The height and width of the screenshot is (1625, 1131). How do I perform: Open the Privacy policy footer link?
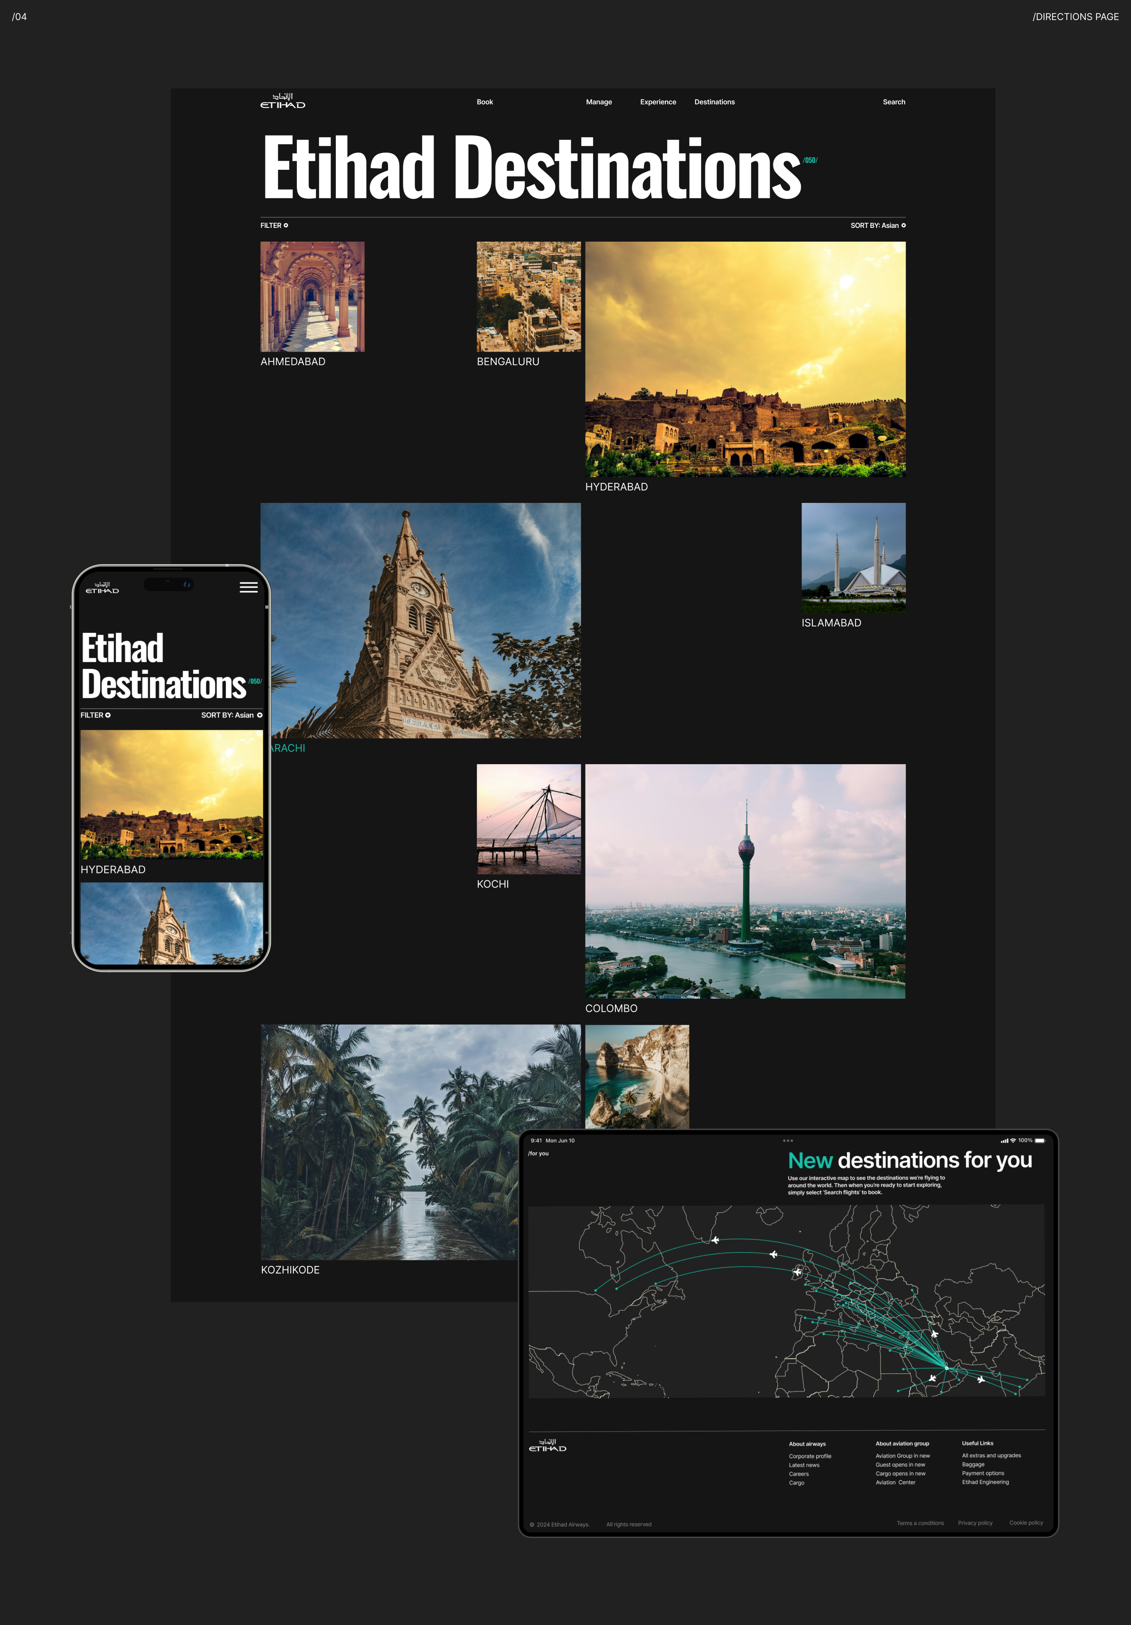pos(975,1523)
